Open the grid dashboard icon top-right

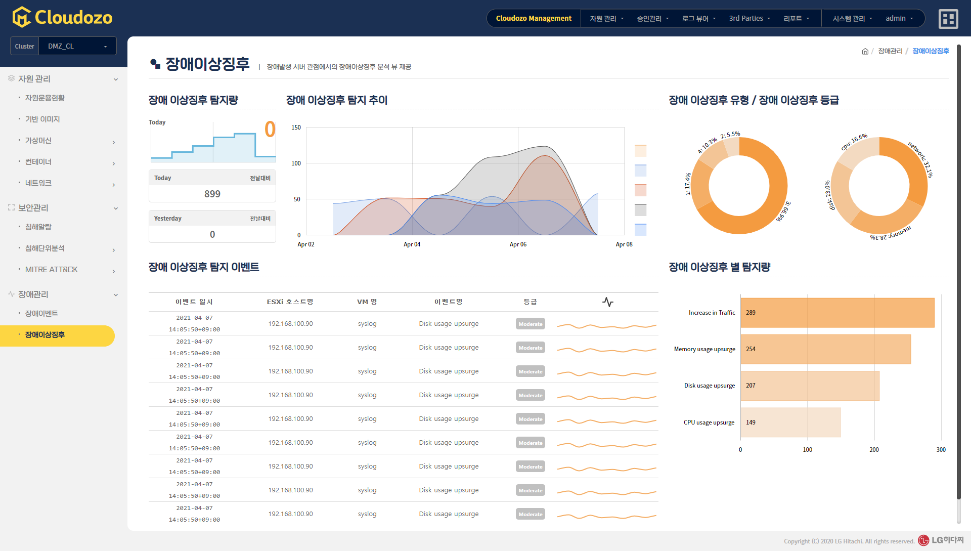[948, 19]
